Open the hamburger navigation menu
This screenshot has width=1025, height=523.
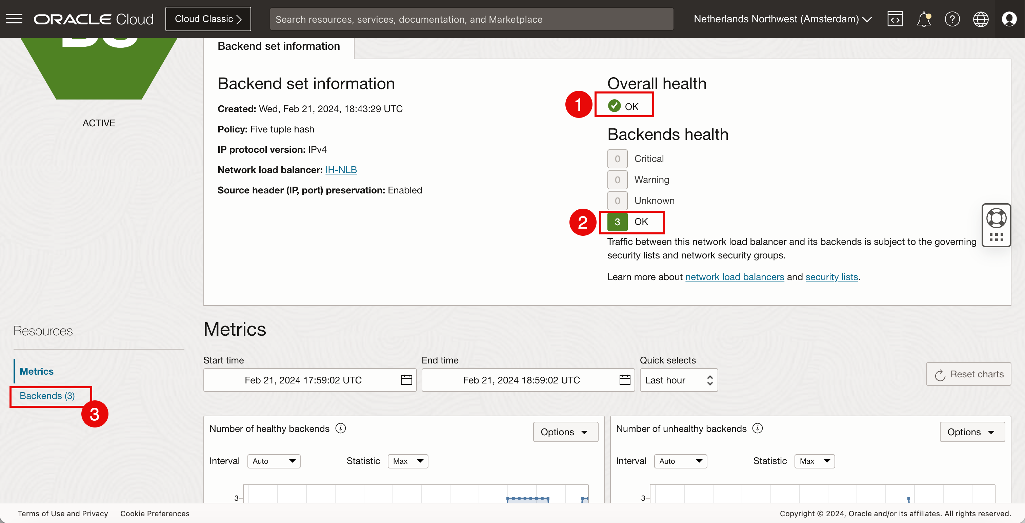[x=14, y=19]
